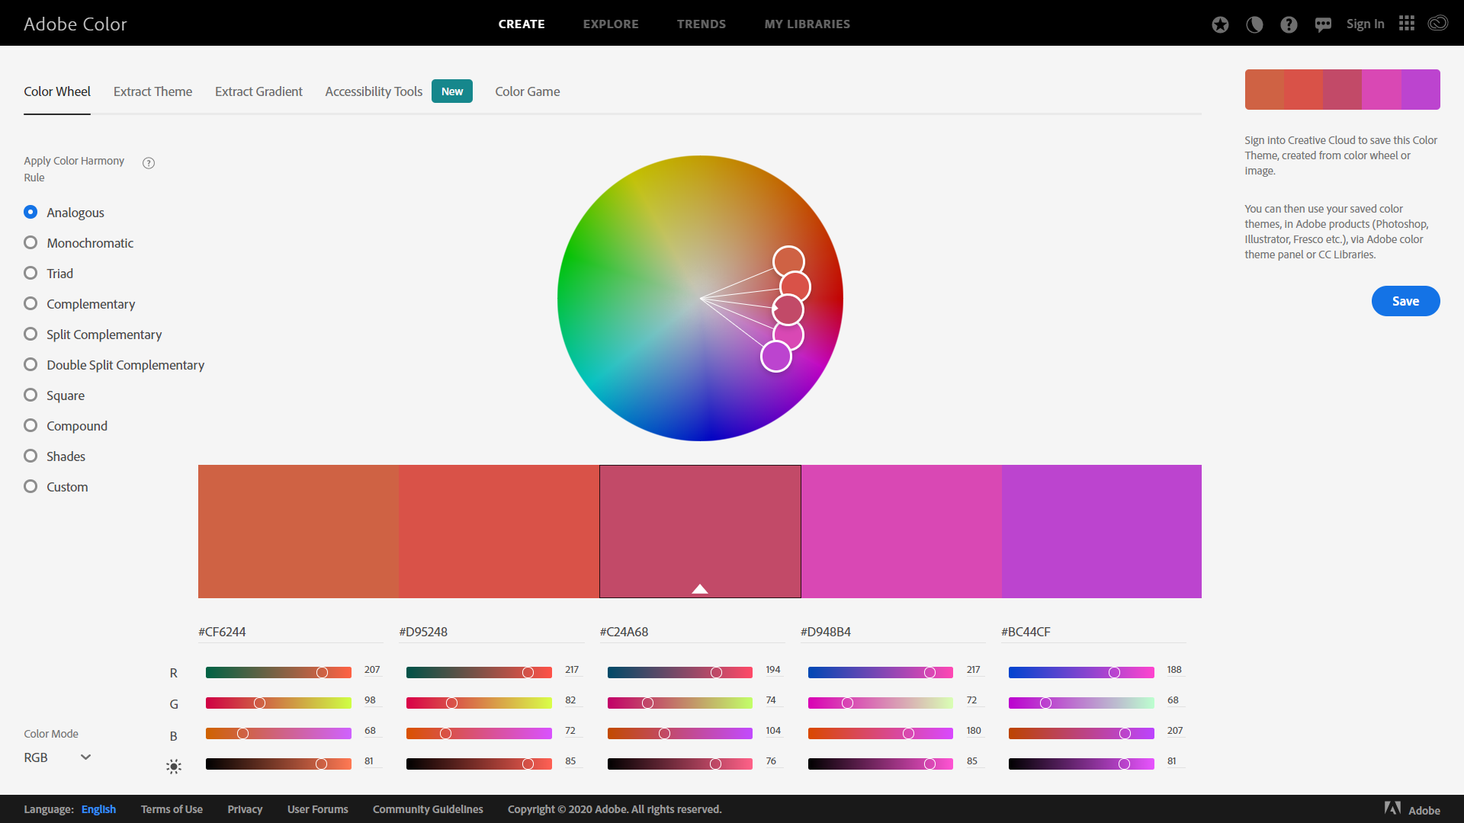Open the feedback chat bubble icon
The width and height of the screenshot is (1464, 823).
click(x=1323, y=24)
